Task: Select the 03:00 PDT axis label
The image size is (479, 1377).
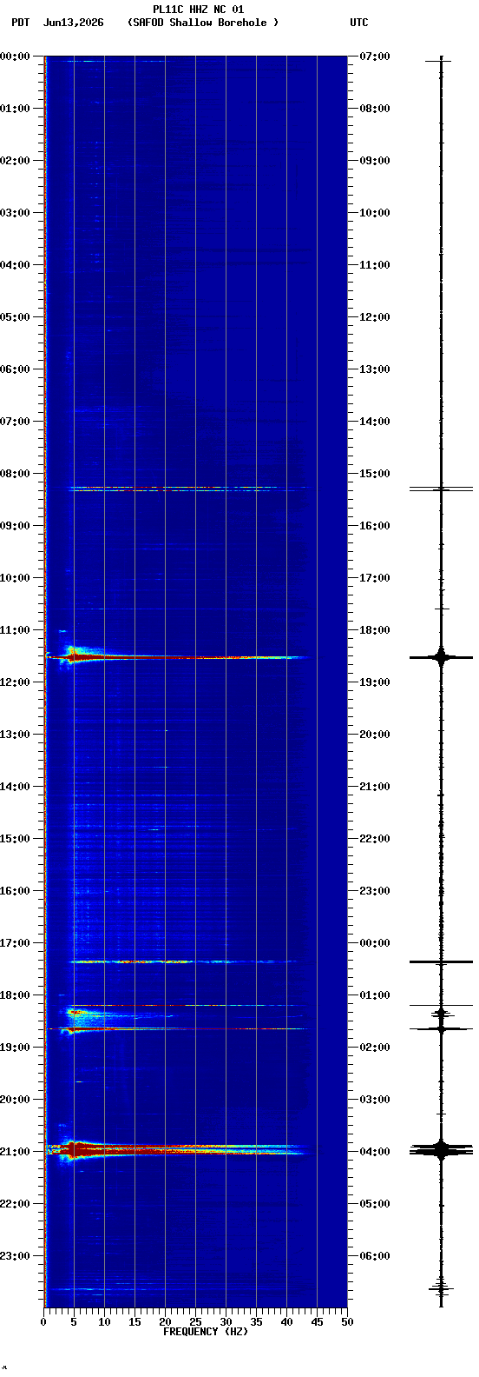Action: point(15,213)
